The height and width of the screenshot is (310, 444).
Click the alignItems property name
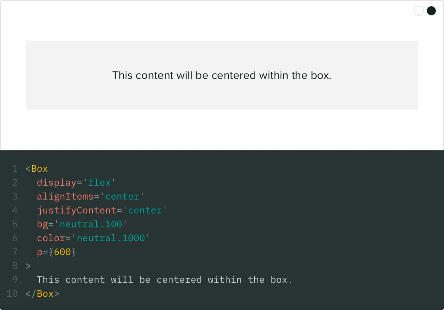click(x=65, y=196)
